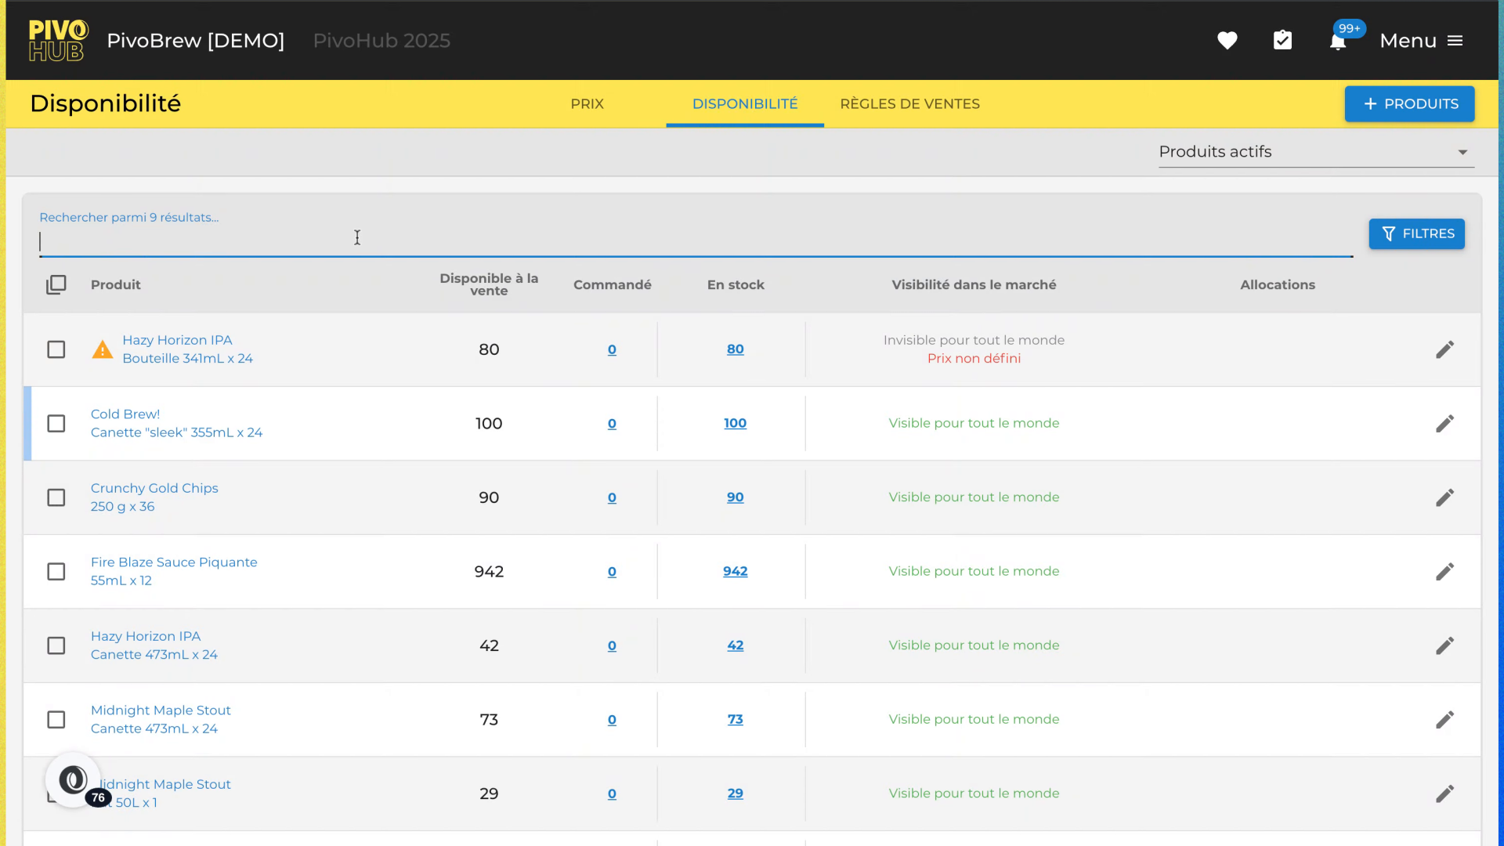Open En stock value 942 link
The height and width of the screenshot is (846, 1504).
735,572
